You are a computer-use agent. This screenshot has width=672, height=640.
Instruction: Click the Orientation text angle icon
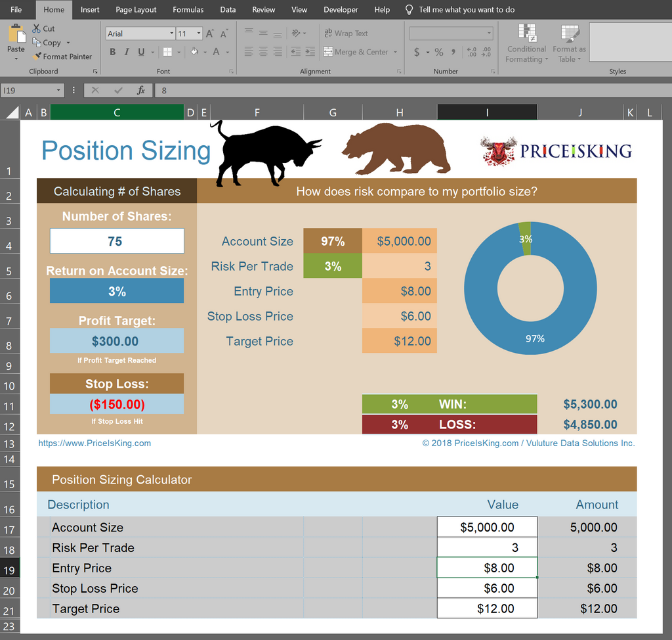pos(296,33)
